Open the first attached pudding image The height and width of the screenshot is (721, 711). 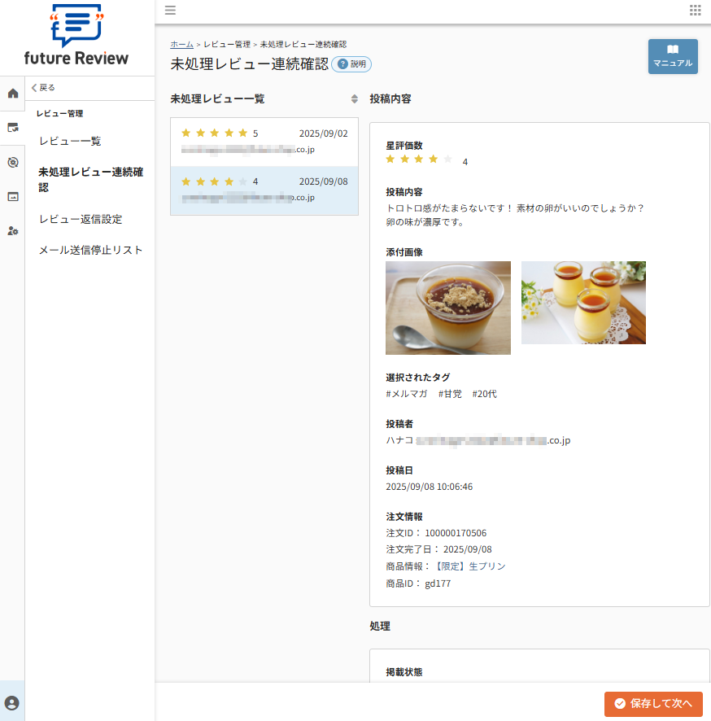(x=447, y=308)
